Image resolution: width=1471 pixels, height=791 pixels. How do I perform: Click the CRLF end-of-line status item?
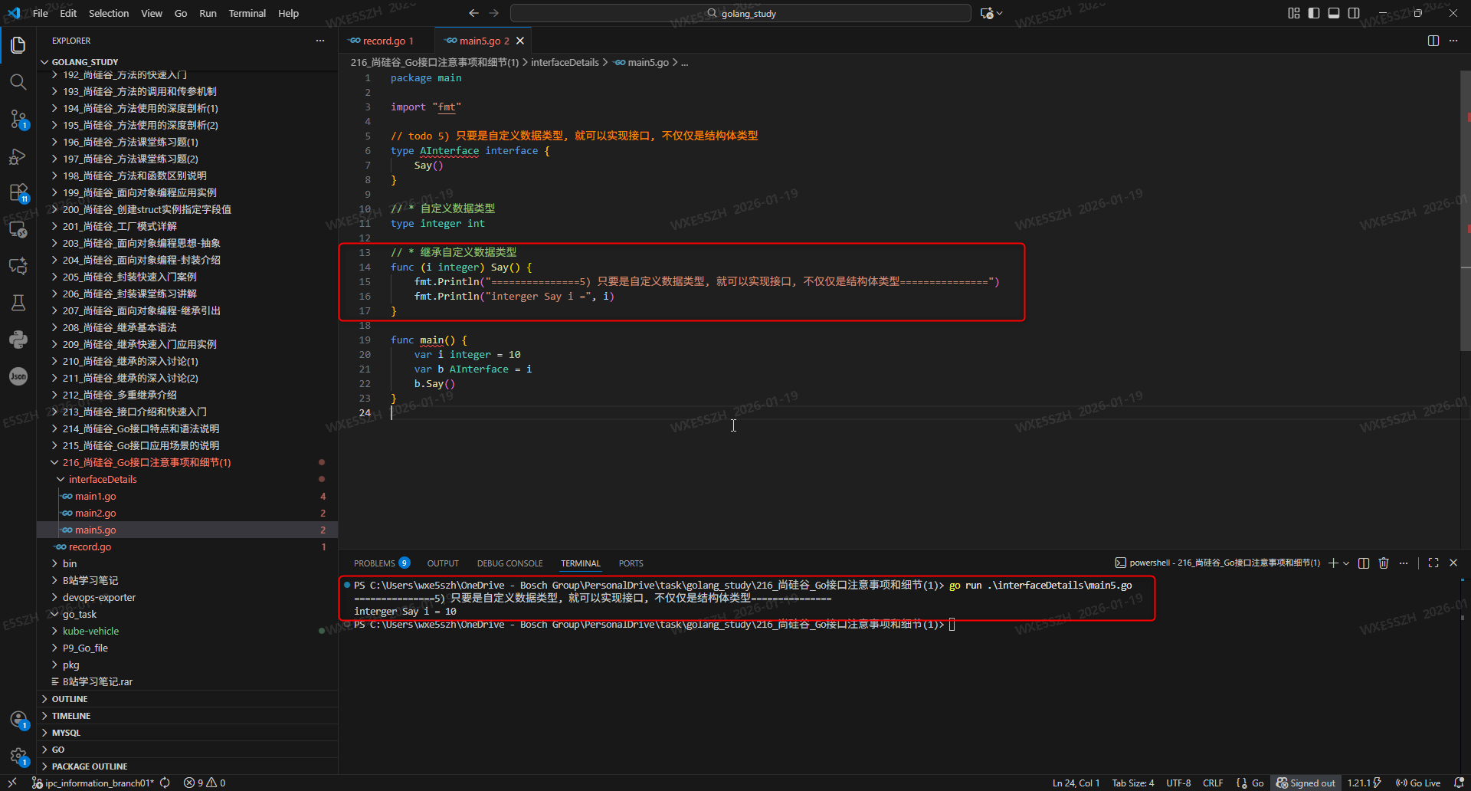(1213, 783)
